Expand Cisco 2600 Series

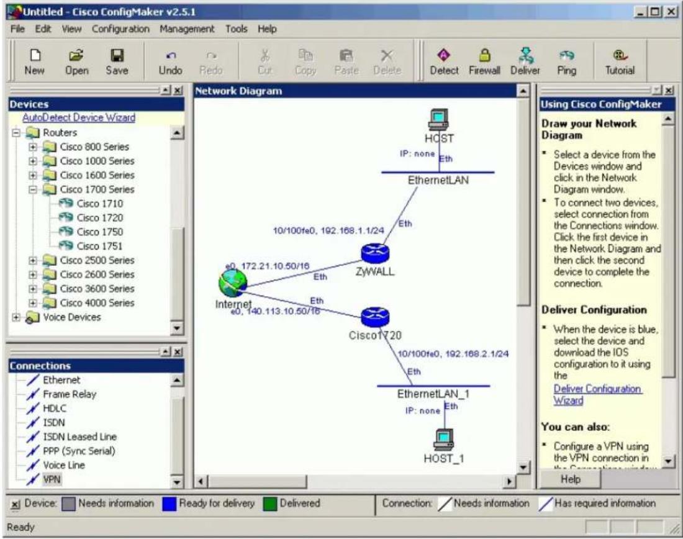coord(33,274)
